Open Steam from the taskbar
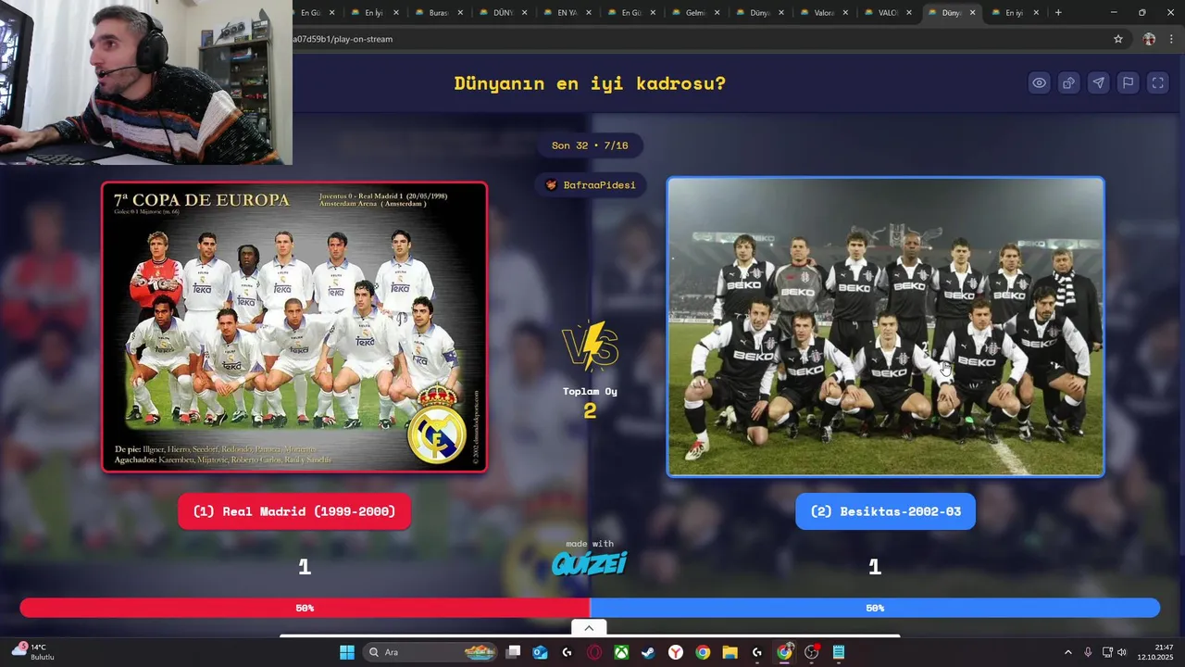This screenshot has width=1185, height=667. point(648,652)
